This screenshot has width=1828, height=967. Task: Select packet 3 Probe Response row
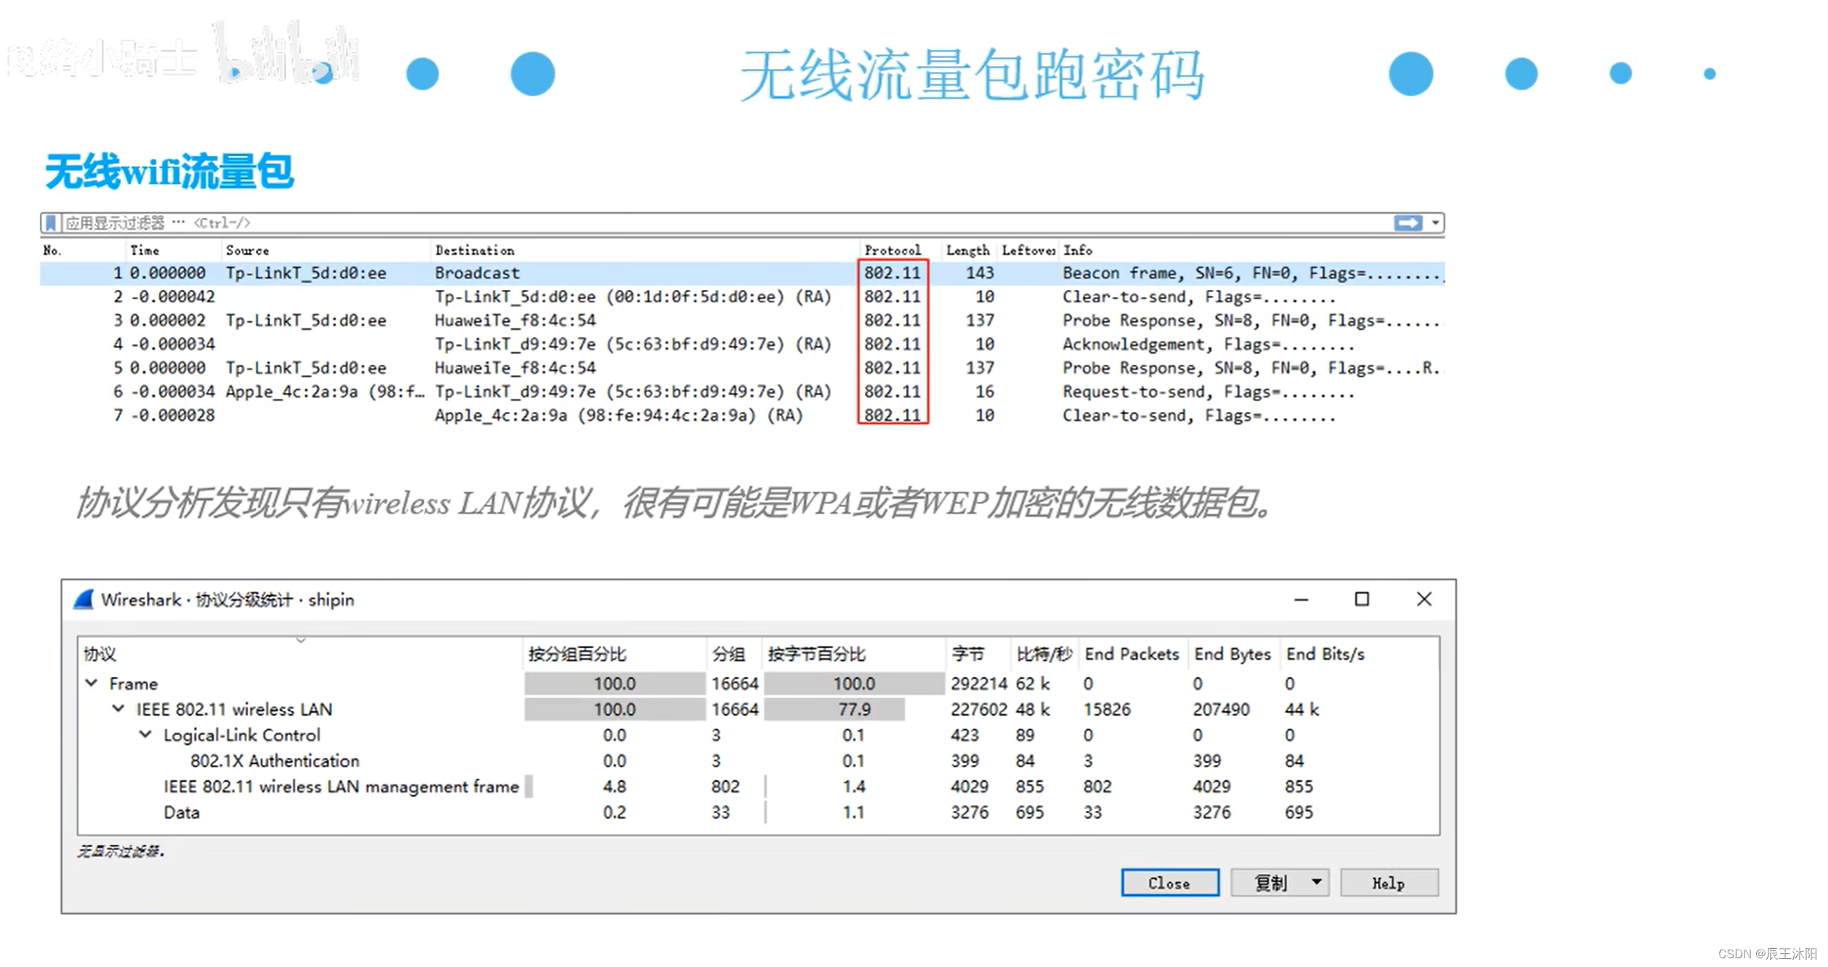[x=742, y=321]
